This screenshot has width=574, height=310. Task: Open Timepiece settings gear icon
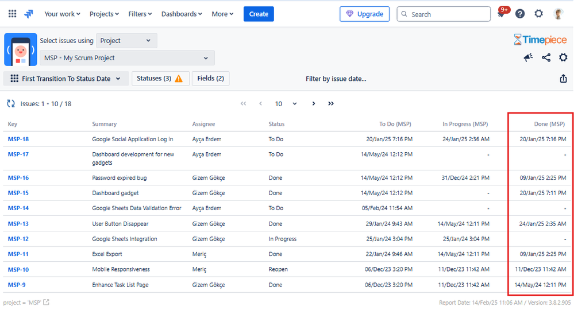coord(563,57)
